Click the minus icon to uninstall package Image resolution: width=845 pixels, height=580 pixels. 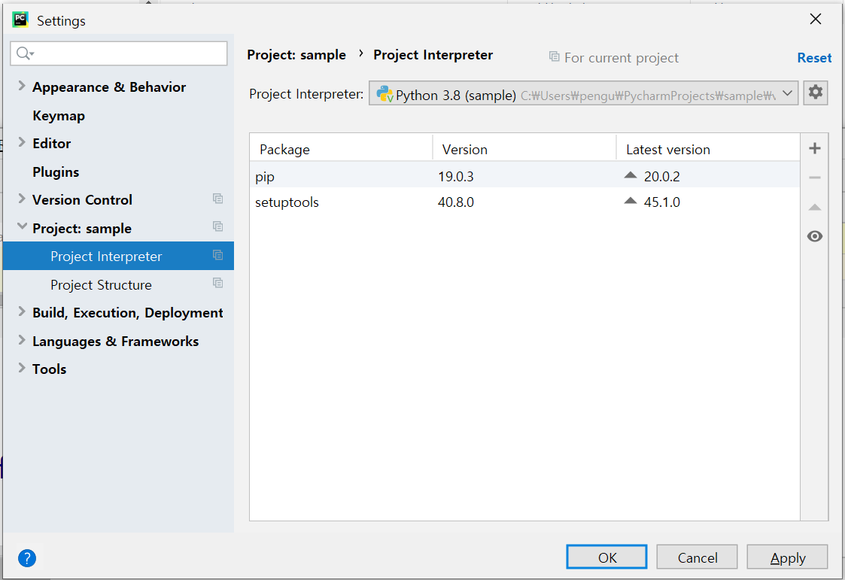(x=815, y=178)
